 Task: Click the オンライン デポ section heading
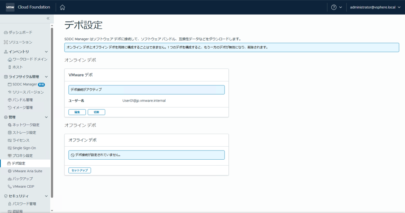pos(80,60)
